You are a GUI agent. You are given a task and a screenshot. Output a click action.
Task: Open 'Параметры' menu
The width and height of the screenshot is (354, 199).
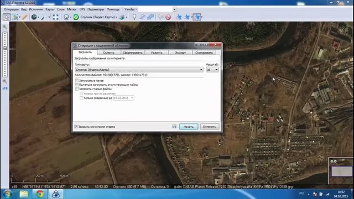click(96, 9)
